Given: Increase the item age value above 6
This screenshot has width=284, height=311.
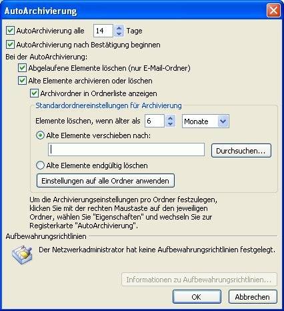Looking at the screenshot, I should click(171, 118).
